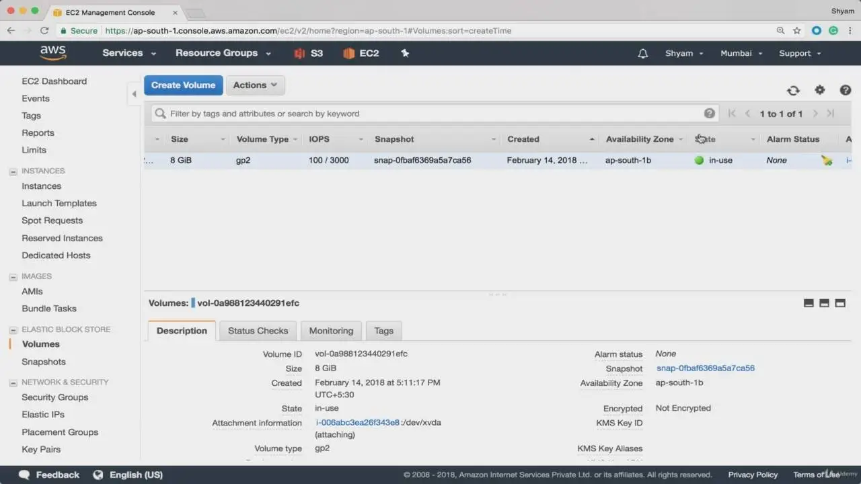
Task: Click the alarm icon in the volume row
Action: 827,161
